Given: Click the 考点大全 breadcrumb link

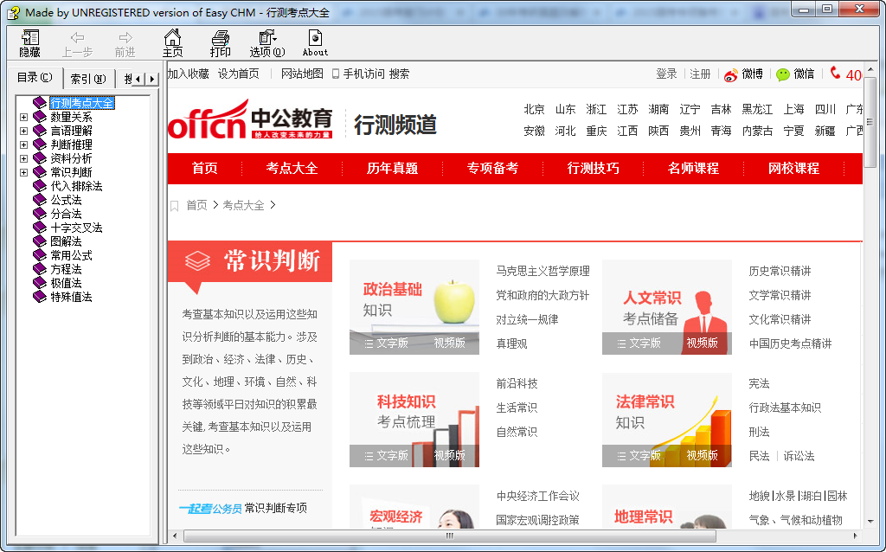Looking at the screenshot, I should pos(243,206).
